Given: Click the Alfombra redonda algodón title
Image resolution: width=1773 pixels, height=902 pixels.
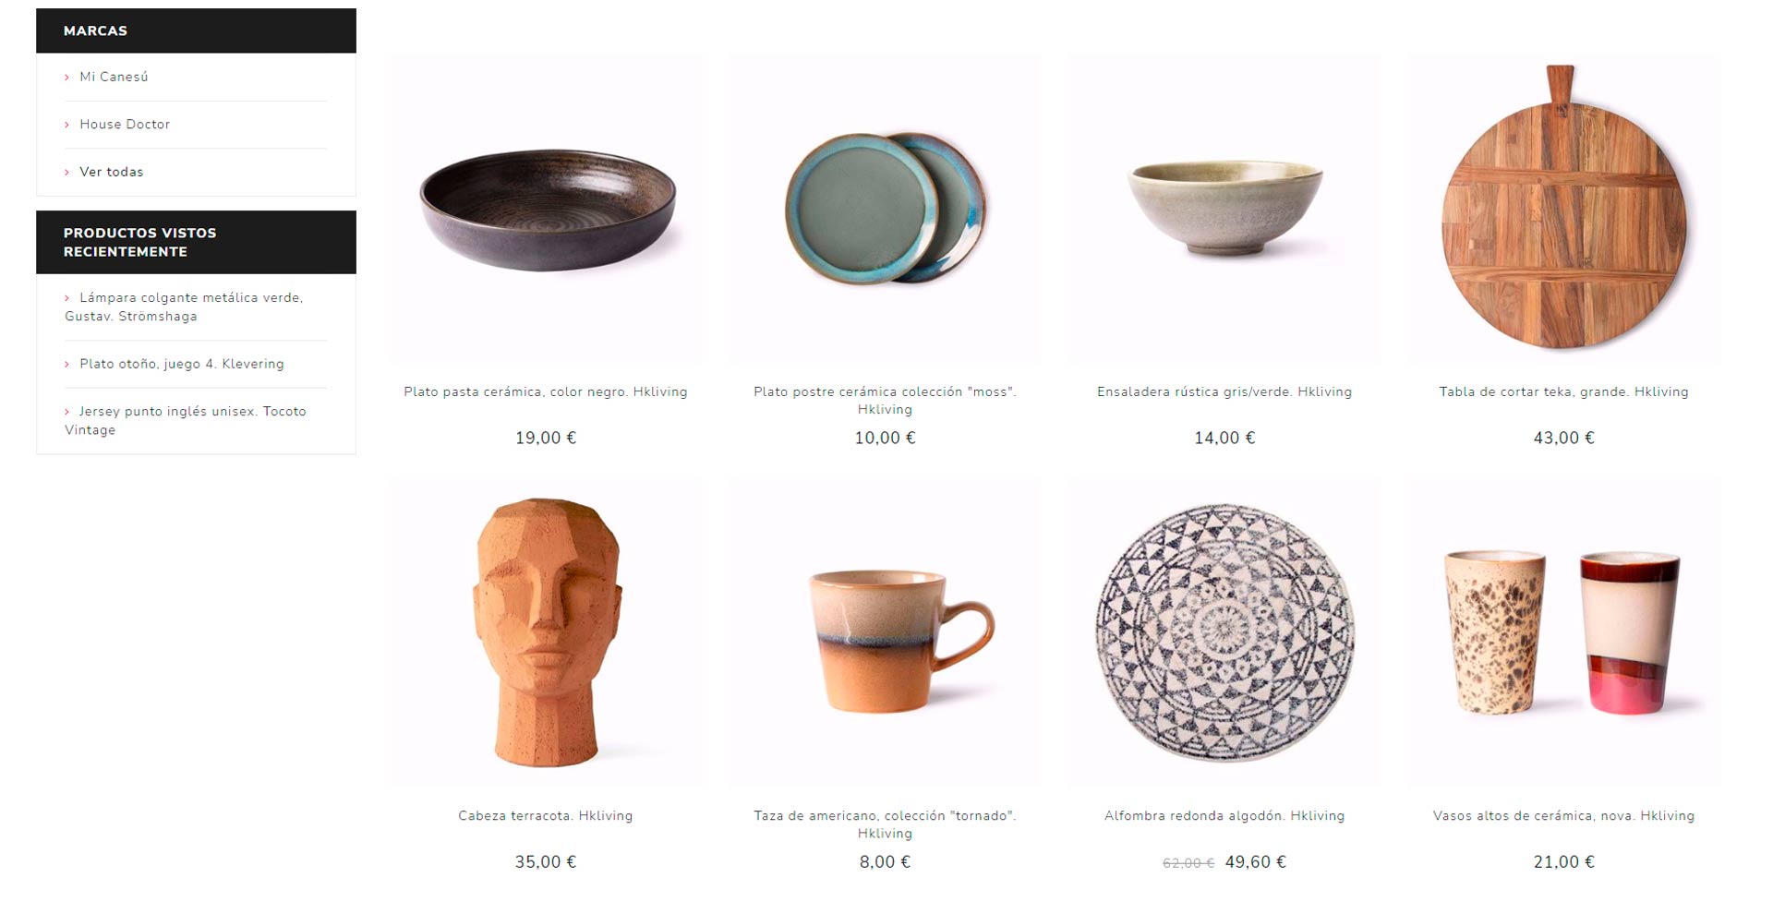Looking at the screenshot, I should 1224,815.
